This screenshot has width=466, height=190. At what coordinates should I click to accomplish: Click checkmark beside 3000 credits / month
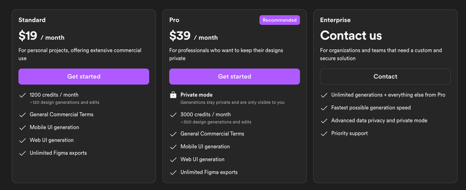point(173,115)
